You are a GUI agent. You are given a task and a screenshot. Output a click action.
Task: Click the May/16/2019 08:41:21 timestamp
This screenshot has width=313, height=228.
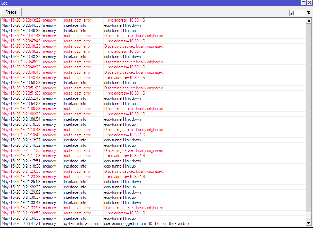pyautogui.click(x=21, y=223)
